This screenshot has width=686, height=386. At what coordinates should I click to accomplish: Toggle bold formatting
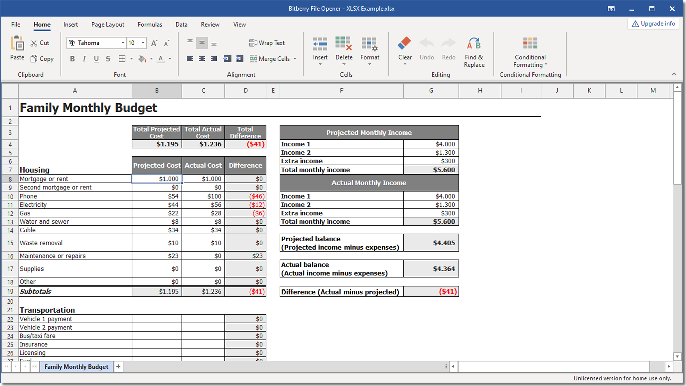tap(72, 59)
